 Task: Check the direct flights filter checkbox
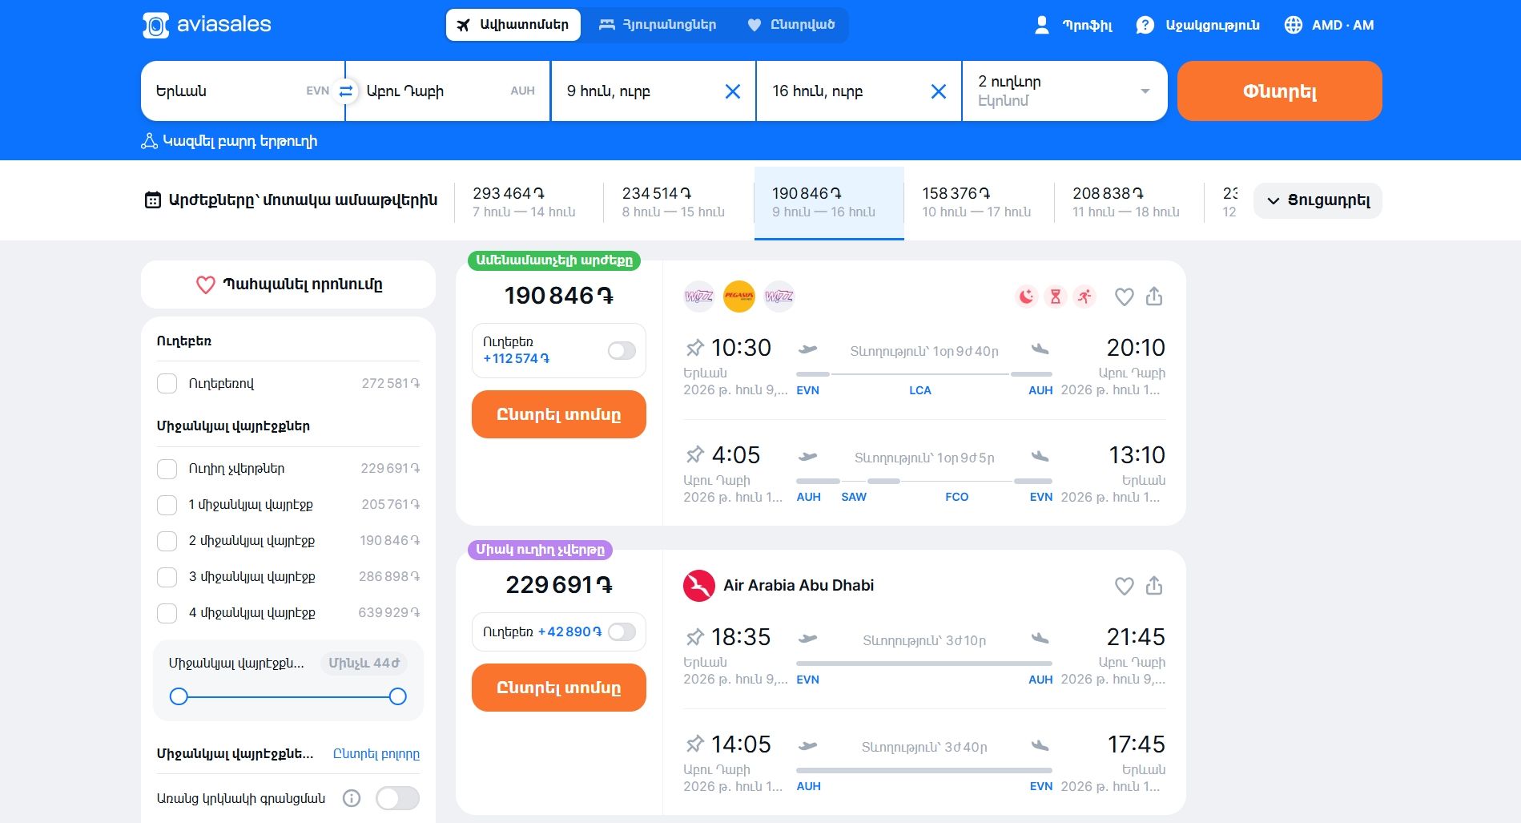167,469
